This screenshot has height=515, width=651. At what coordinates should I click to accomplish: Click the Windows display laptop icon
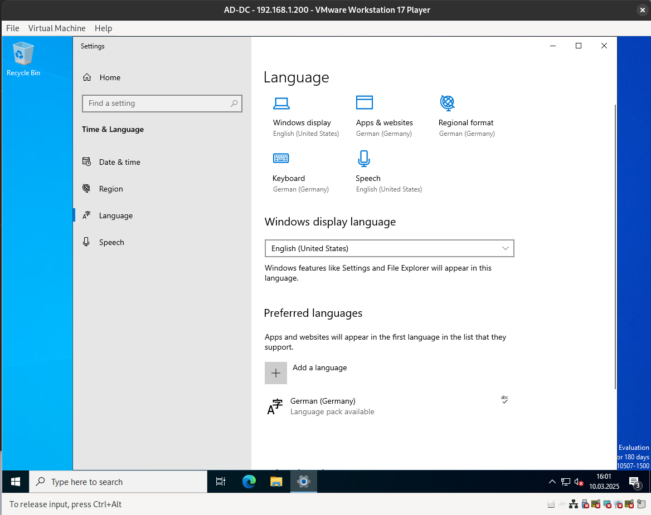click(281, 103)
